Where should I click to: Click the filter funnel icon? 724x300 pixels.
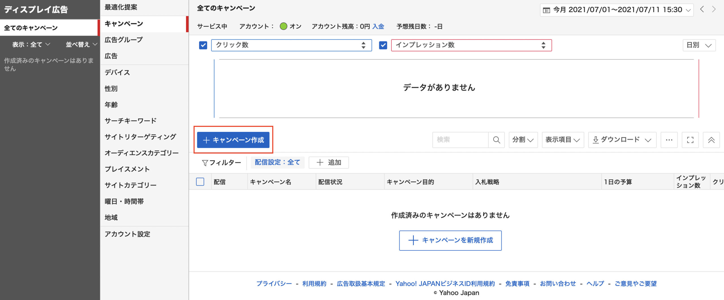coord(205,163)
